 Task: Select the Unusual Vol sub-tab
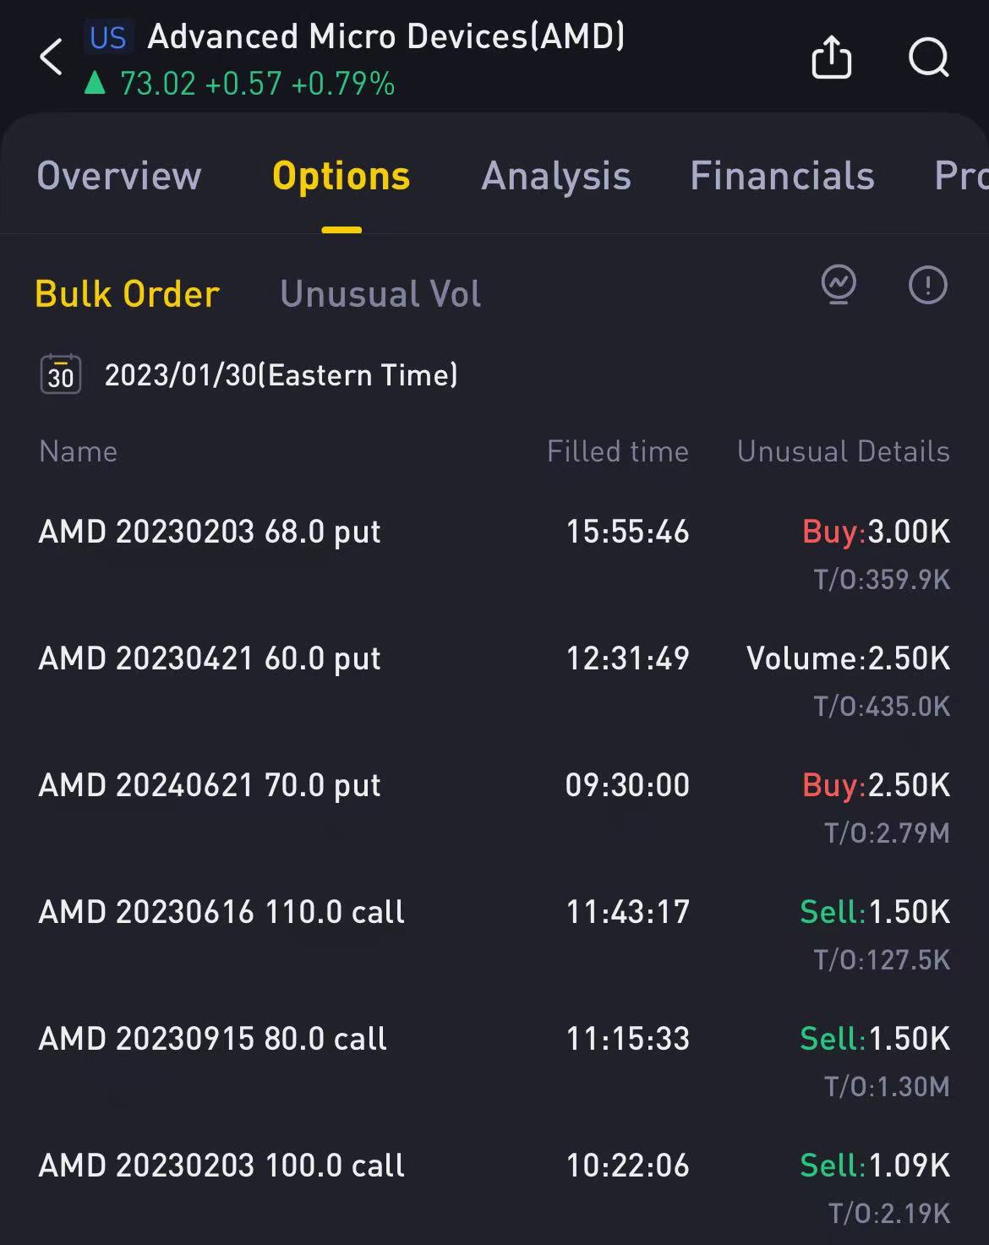point(380,294)
